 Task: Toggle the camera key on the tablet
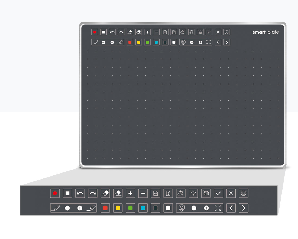(183, 42)
